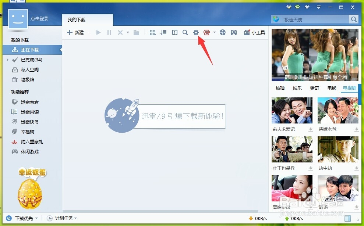Open the main menu down-arrow in the title bar
Viewport: 364px width, 226px height.
click(318, 7)
